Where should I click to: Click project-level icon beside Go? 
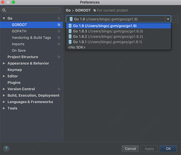click(x=59, y=18)
